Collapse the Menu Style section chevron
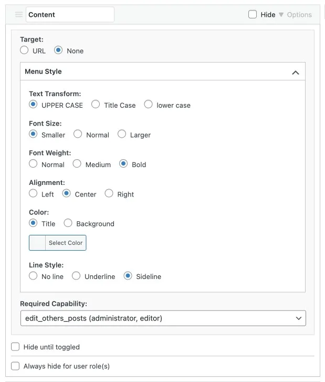This screenshot has height=382, width=325. click(295, 72)
